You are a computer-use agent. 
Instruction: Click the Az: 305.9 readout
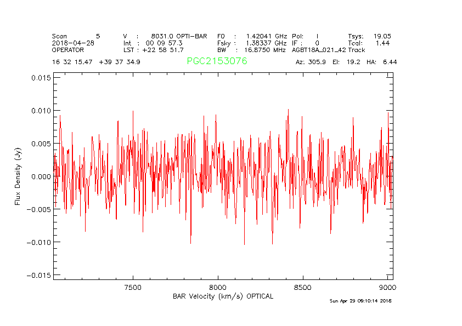tap(311, 62)
